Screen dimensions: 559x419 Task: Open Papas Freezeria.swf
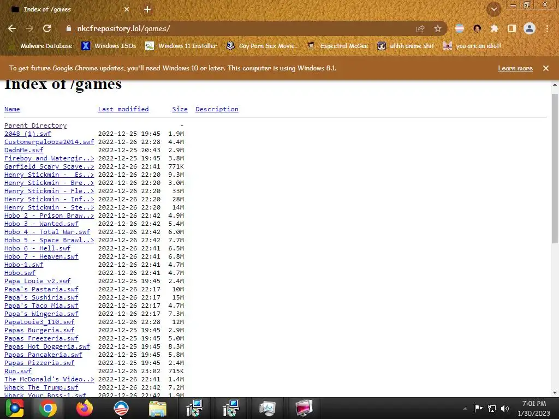pos(41,338)
